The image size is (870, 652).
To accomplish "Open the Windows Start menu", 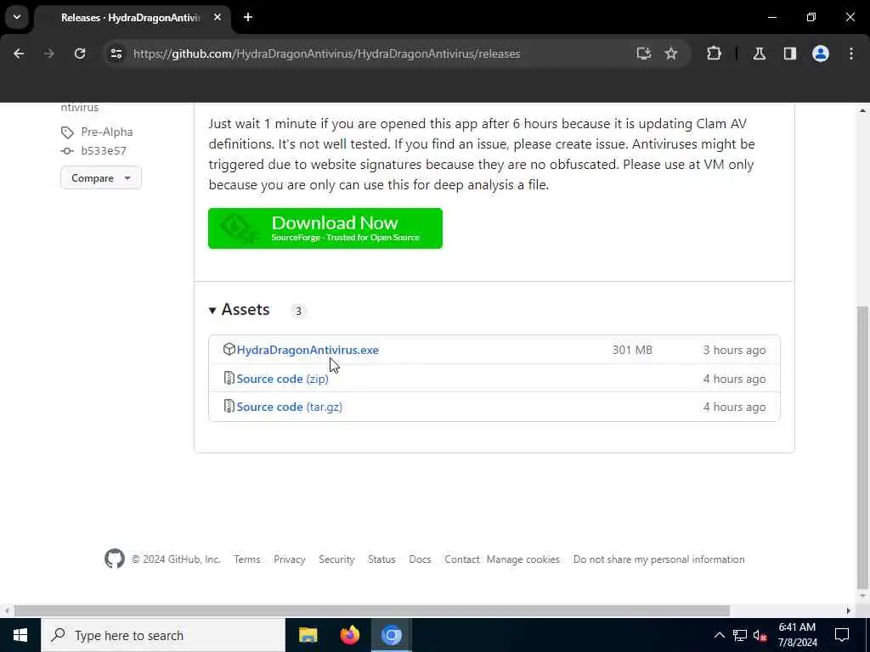I will tap(20, 635).
